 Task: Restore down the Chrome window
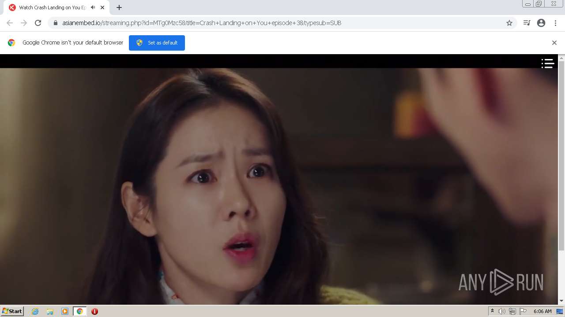coord(539,4)
